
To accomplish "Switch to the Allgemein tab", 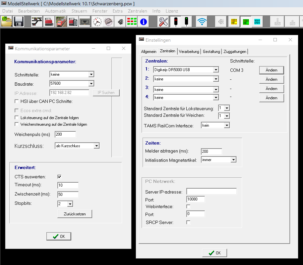I will click(x=149, y=52).
